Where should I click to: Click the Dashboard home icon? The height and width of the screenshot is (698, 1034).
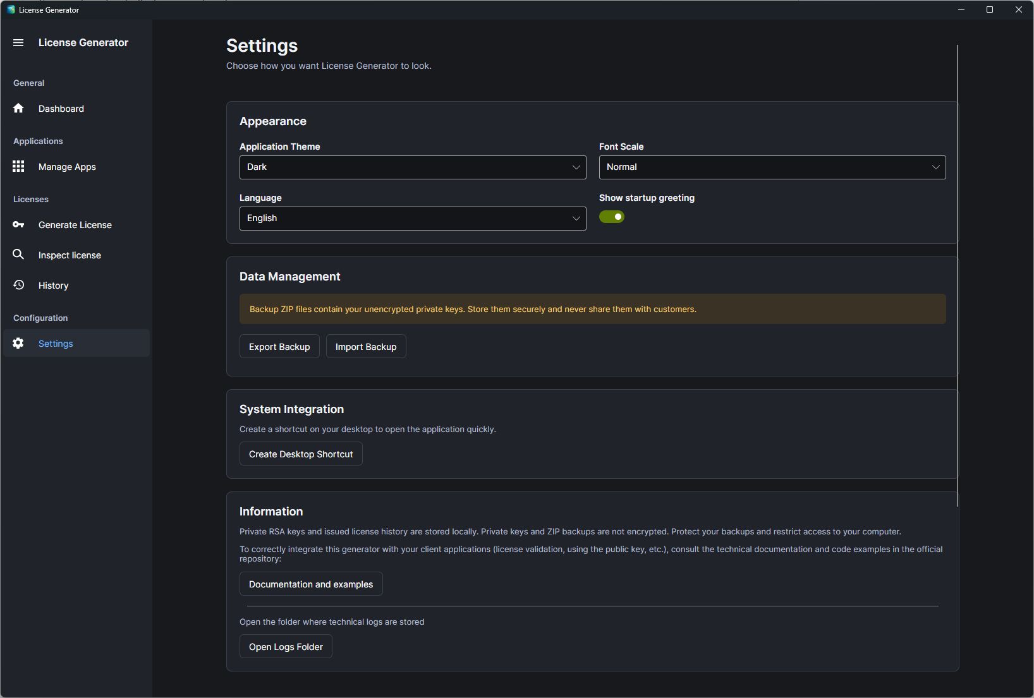tap(18, 108)
